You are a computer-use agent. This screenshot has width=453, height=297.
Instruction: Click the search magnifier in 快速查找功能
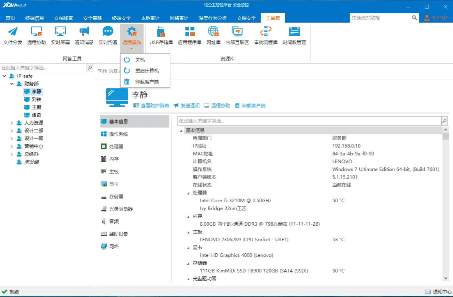click(414, 18)
